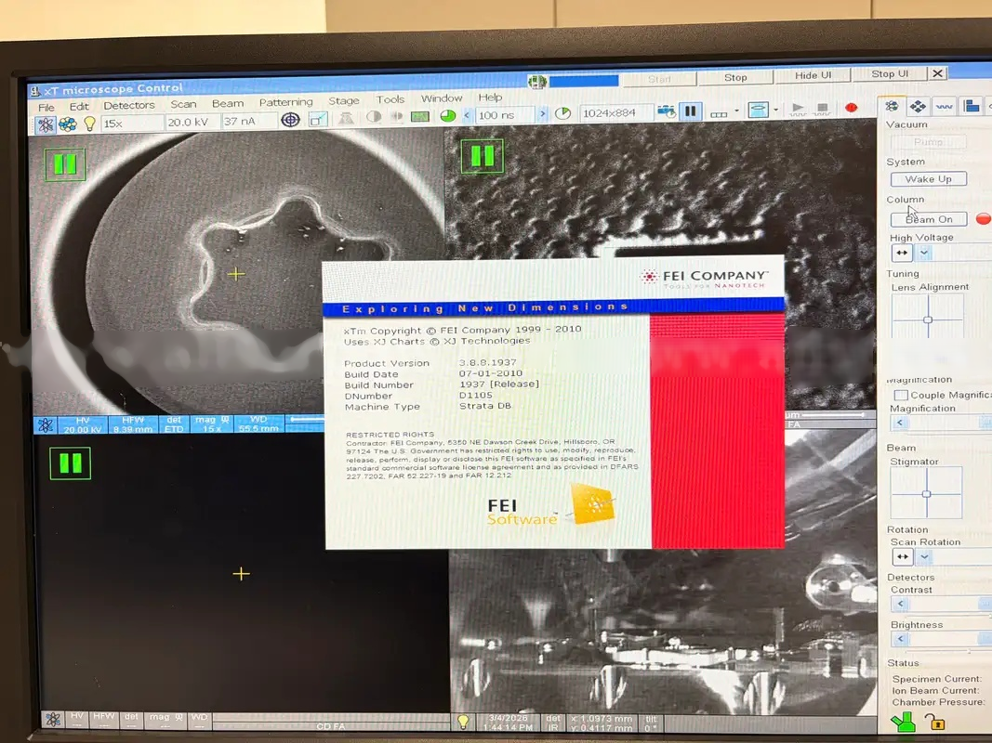This screenshot has height=743, width=992.
Task: Unpause the top-left quad image
Action: pyautogui.click(x=65, y=165)
